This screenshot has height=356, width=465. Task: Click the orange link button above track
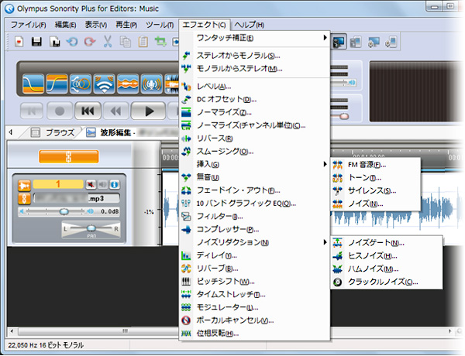click(x=68, y=156)
